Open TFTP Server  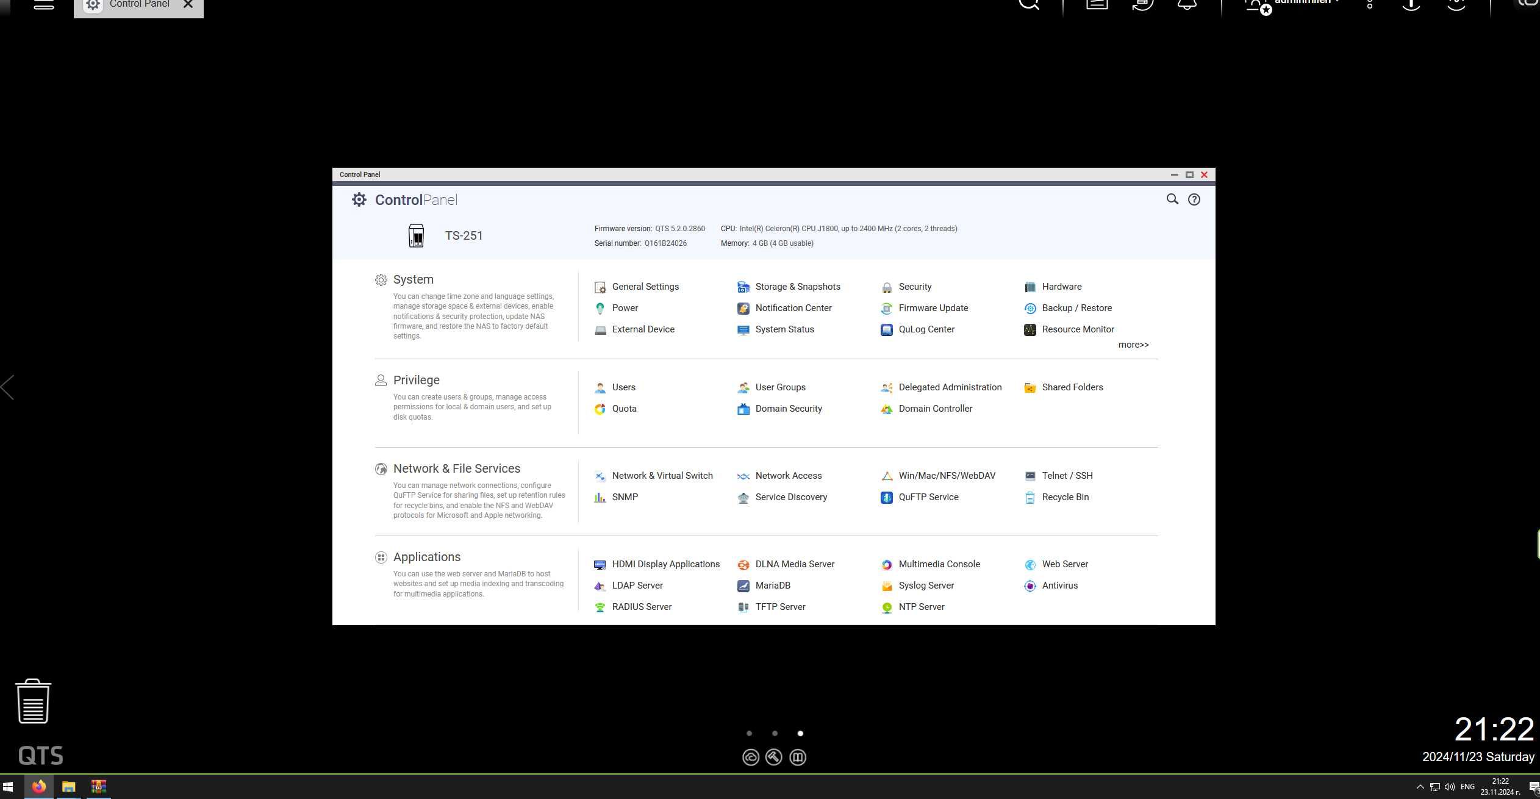click(x=772, y=607)
